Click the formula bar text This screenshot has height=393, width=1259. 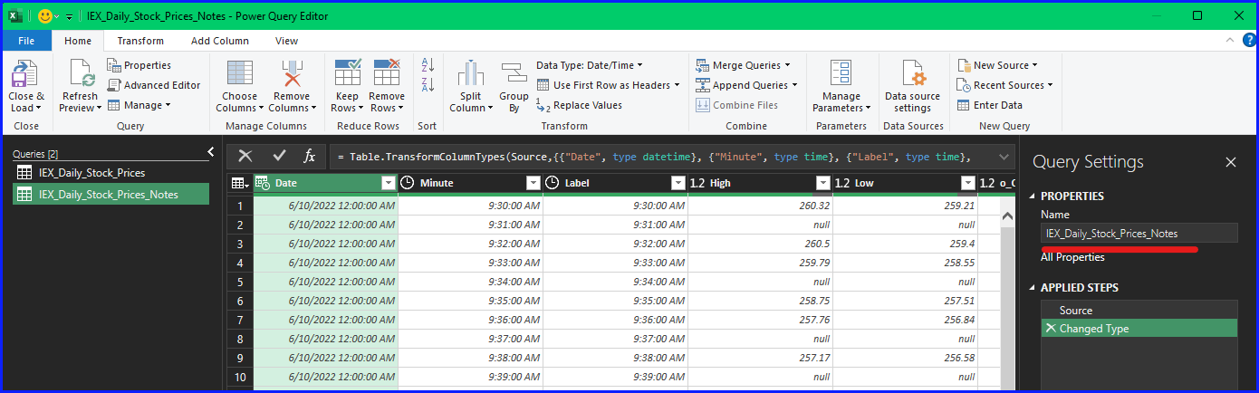[653, 157]
